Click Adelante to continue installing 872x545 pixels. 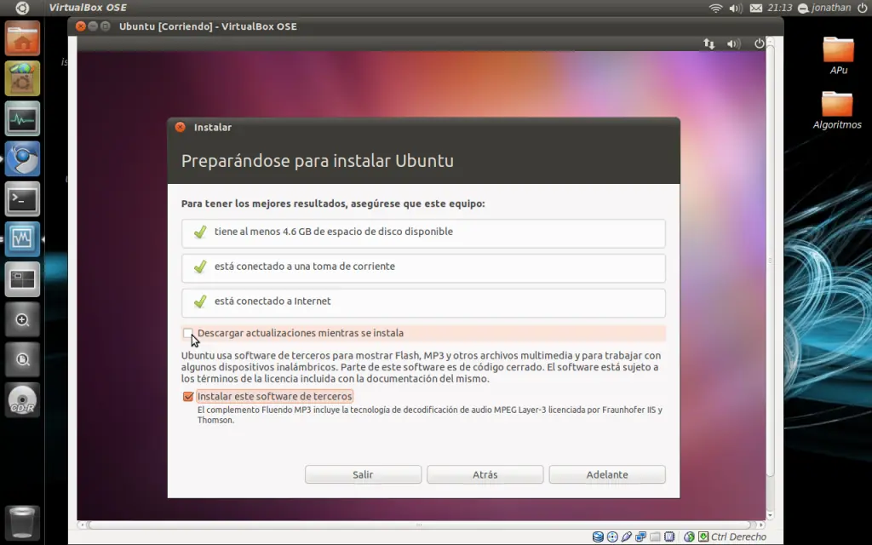pyautogui.click(x=606, y=474)
